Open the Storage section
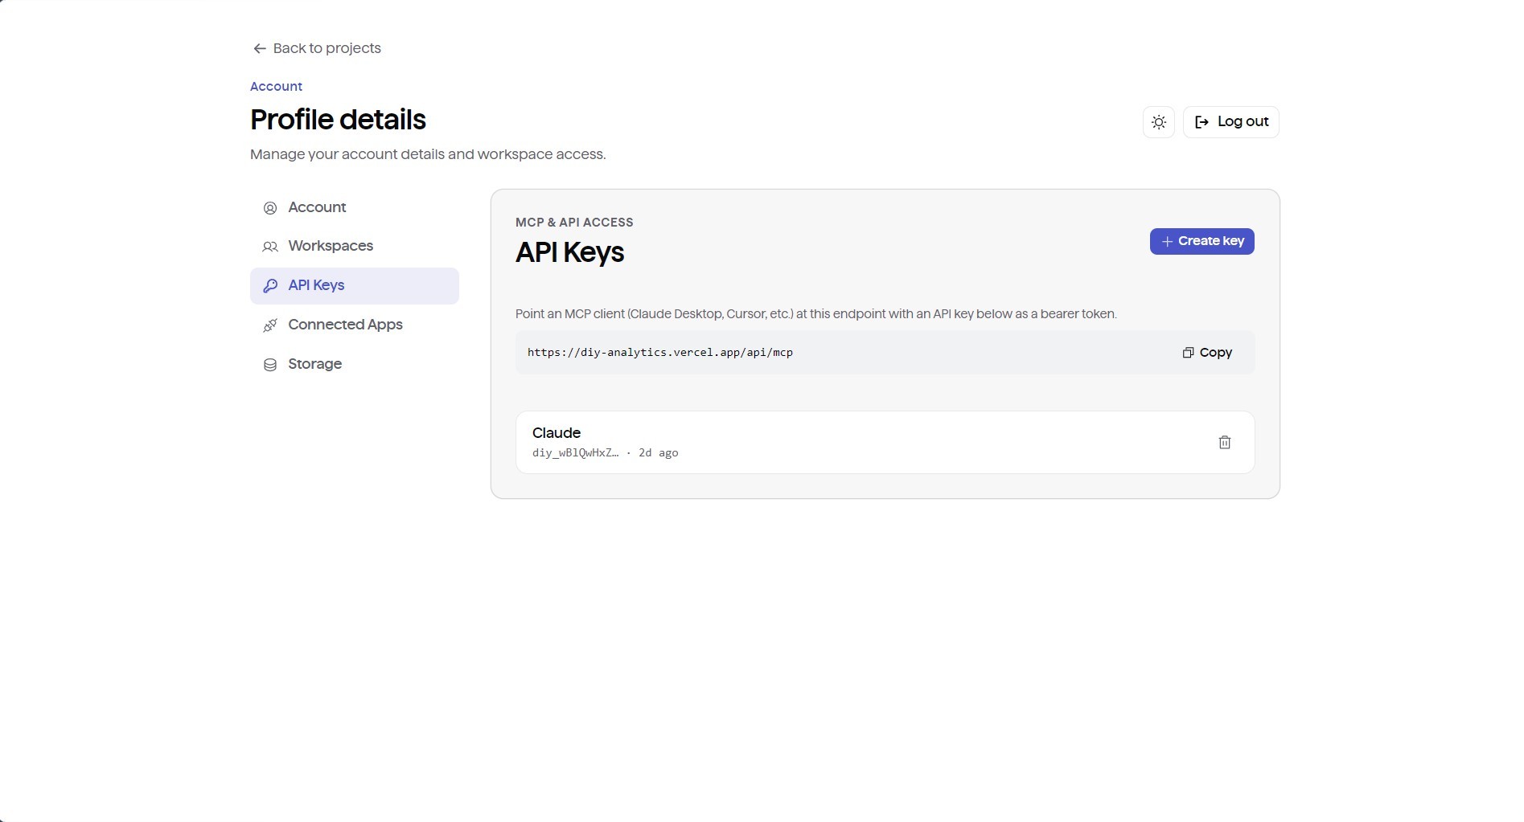This screenshot has height=822, width=1524. click(x=355, y=364)
